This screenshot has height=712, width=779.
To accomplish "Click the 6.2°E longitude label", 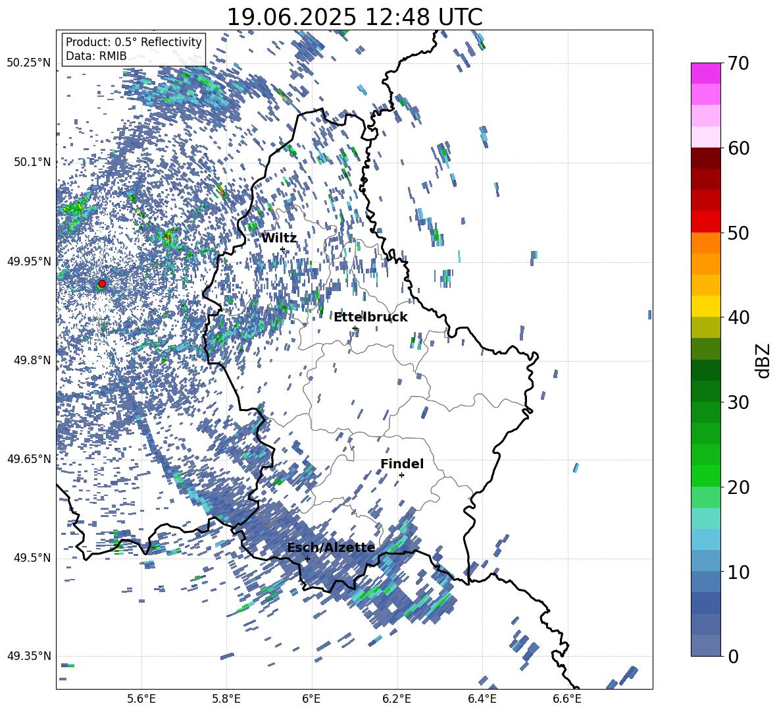I will click(x=397, y=699).
